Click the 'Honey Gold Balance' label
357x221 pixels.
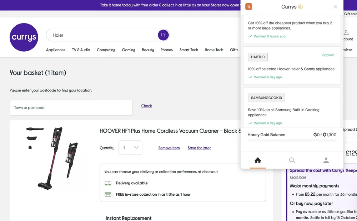pos(266,135)
